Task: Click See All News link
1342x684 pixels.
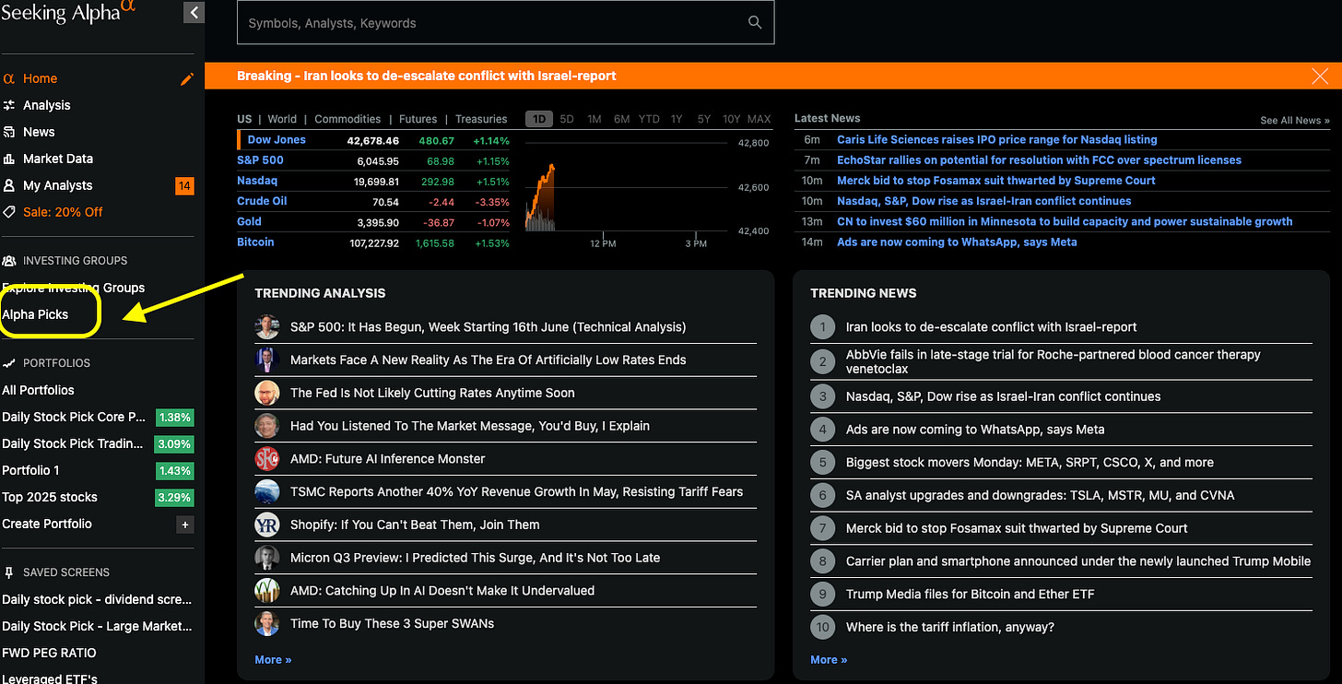Action: 1295,121
